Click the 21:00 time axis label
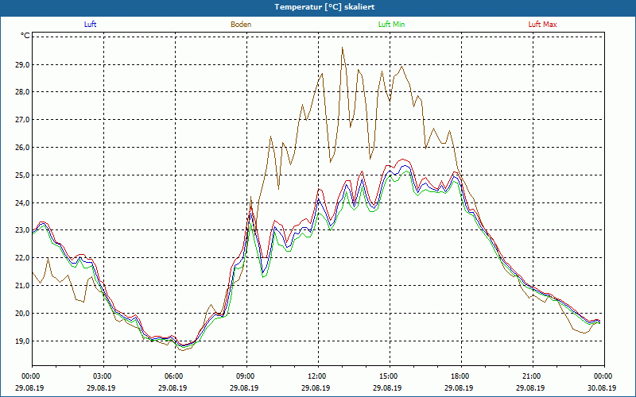The image size is (636, 397). click(x=533, y=376)
